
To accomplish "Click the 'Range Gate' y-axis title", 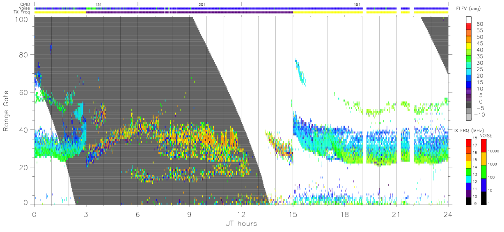I will point(6,111).
